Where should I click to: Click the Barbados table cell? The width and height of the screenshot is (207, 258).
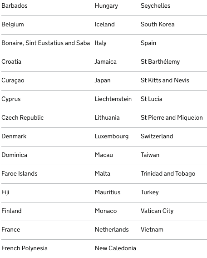pyautogui.click(x=15, y=6)
